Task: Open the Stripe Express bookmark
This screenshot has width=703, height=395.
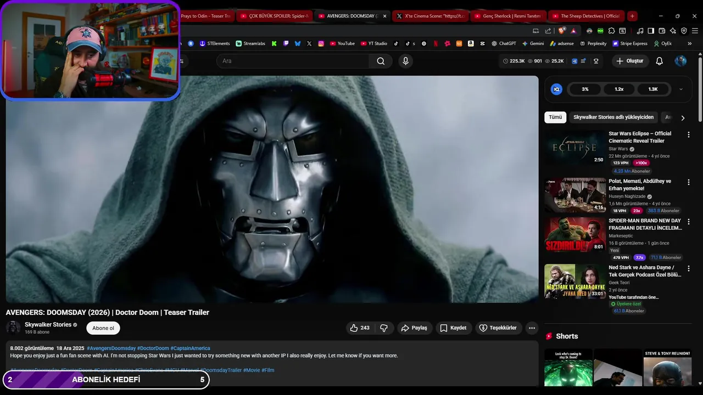Action: pos(630,43)
